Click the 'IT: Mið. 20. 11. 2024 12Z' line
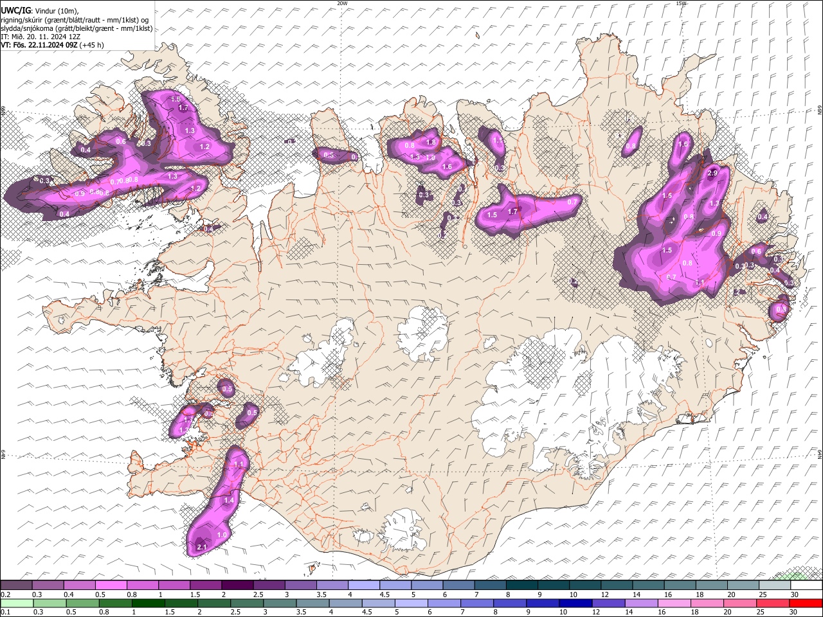The height and width of the screenshot is (617, 823). pyautogui.click(x=41, y=37)
